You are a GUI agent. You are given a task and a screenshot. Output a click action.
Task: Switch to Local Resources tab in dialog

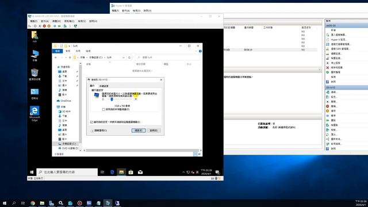click(103, 86)
